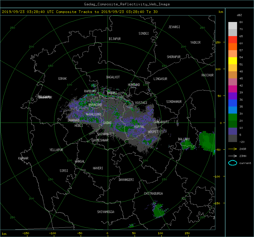This screenshot has height=237, width=254.
Task: Click the NARAGUND city label
Action: point(95,105)
